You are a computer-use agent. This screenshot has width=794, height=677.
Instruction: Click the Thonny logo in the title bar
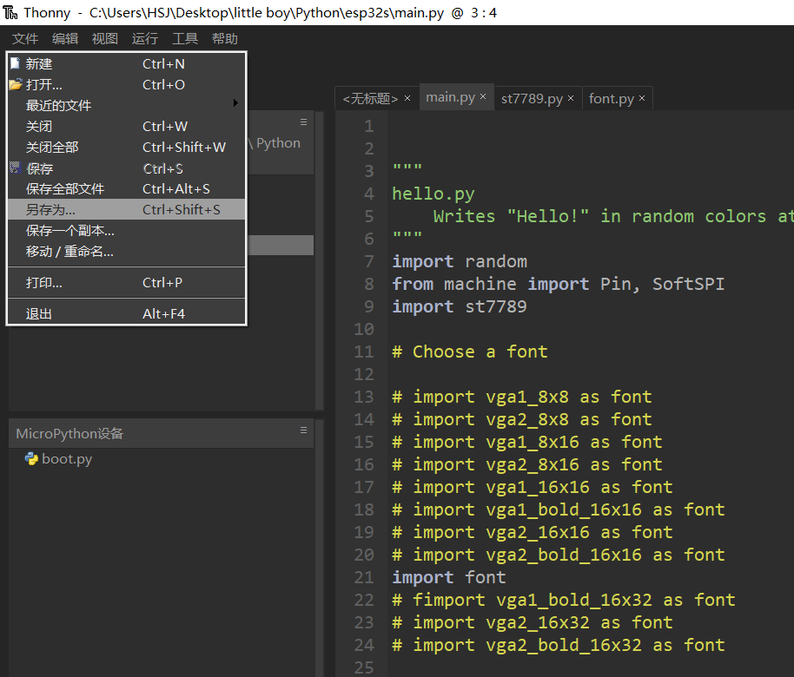11,12
